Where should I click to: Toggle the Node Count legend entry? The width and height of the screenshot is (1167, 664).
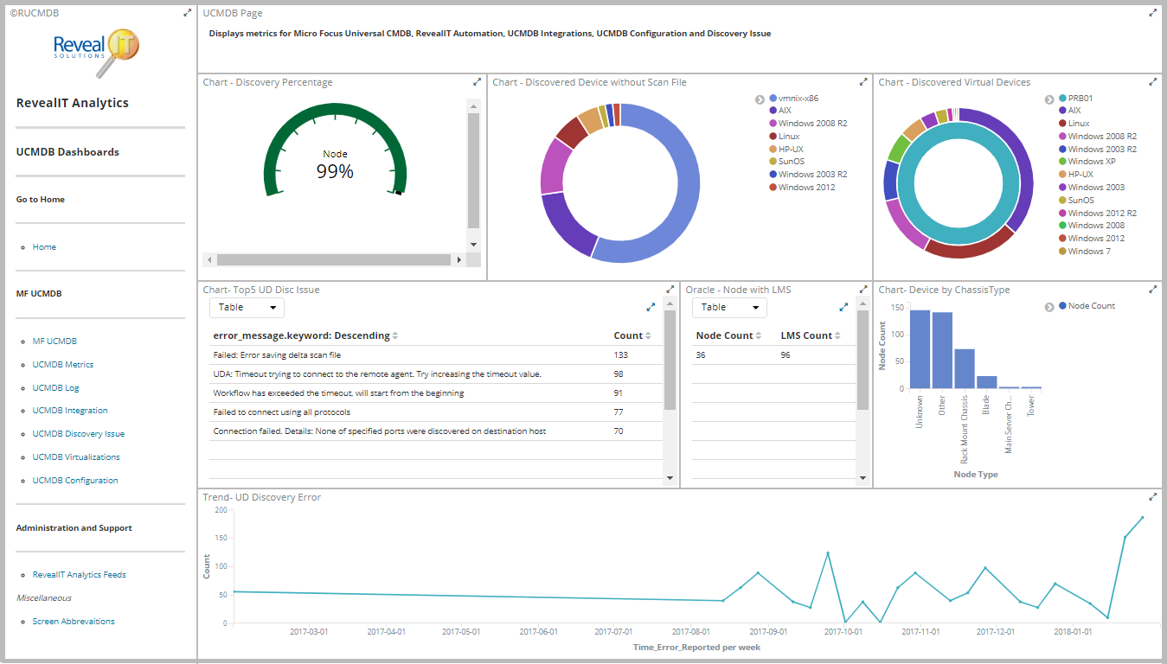click(x=1091, y=306)
